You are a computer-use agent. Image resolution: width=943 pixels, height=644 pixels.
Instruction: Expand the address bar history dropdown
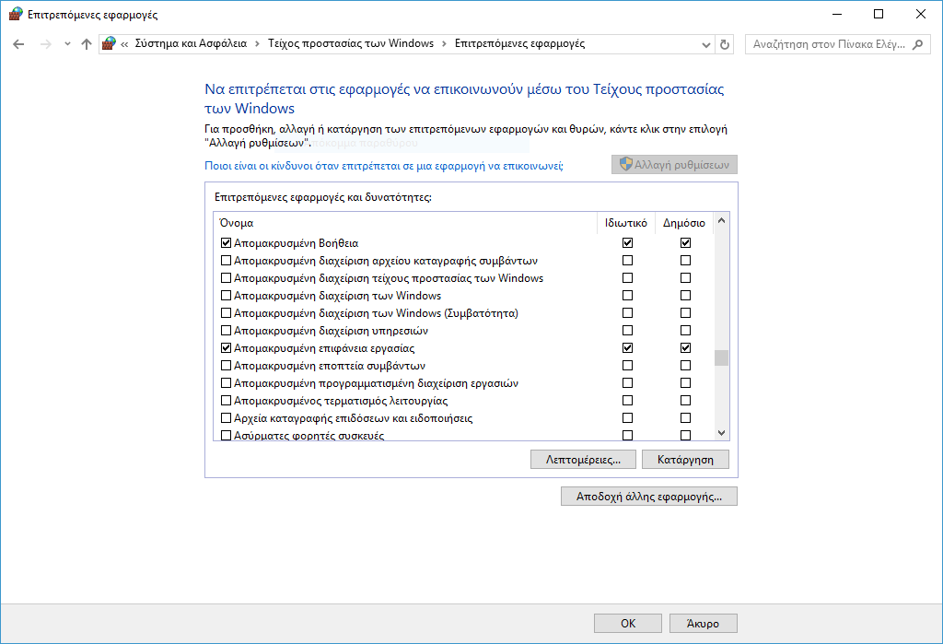pyautogui.click(x=706, y=44)
